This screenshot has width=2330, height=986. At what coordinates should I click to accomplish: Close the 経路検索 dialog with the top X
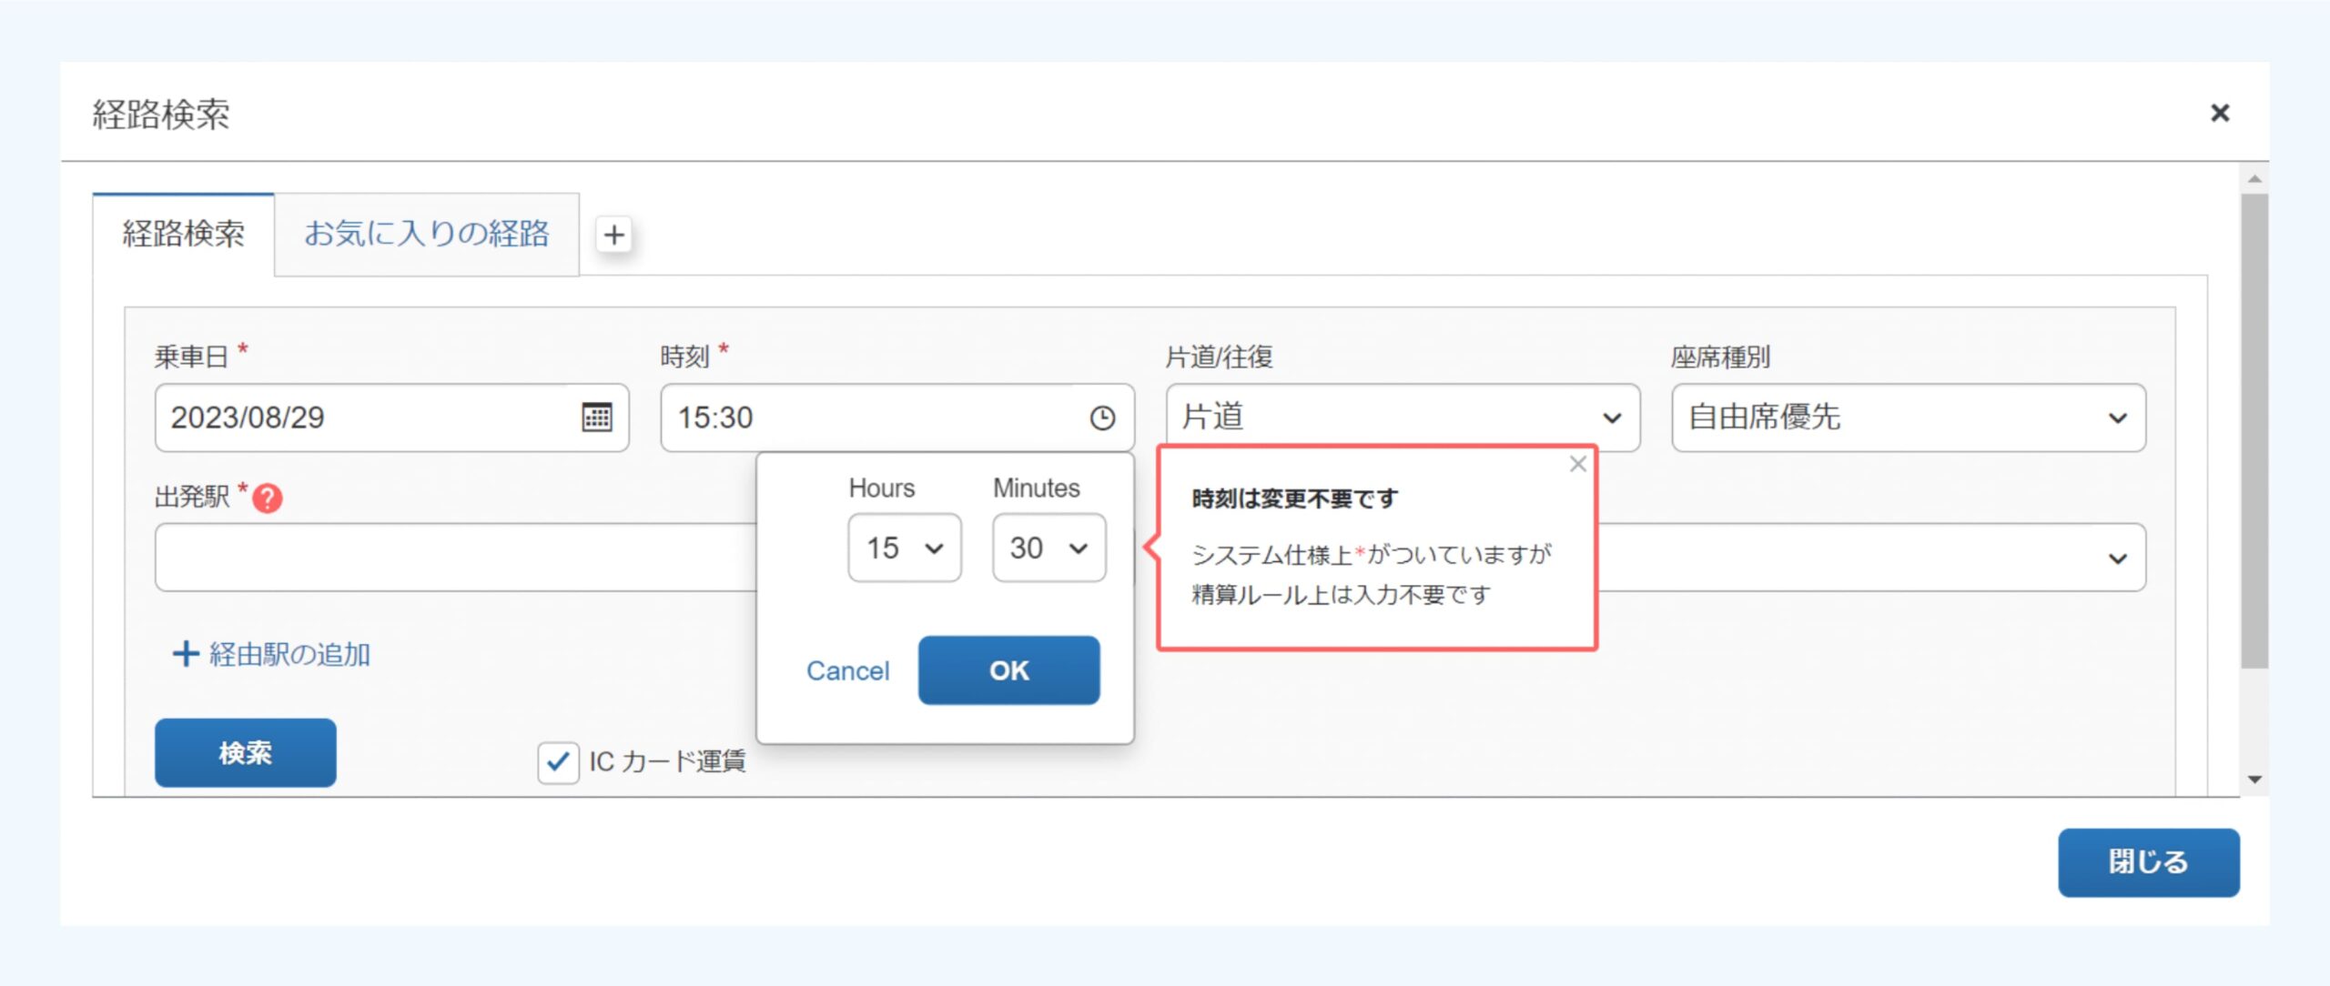click(2219, 113)
